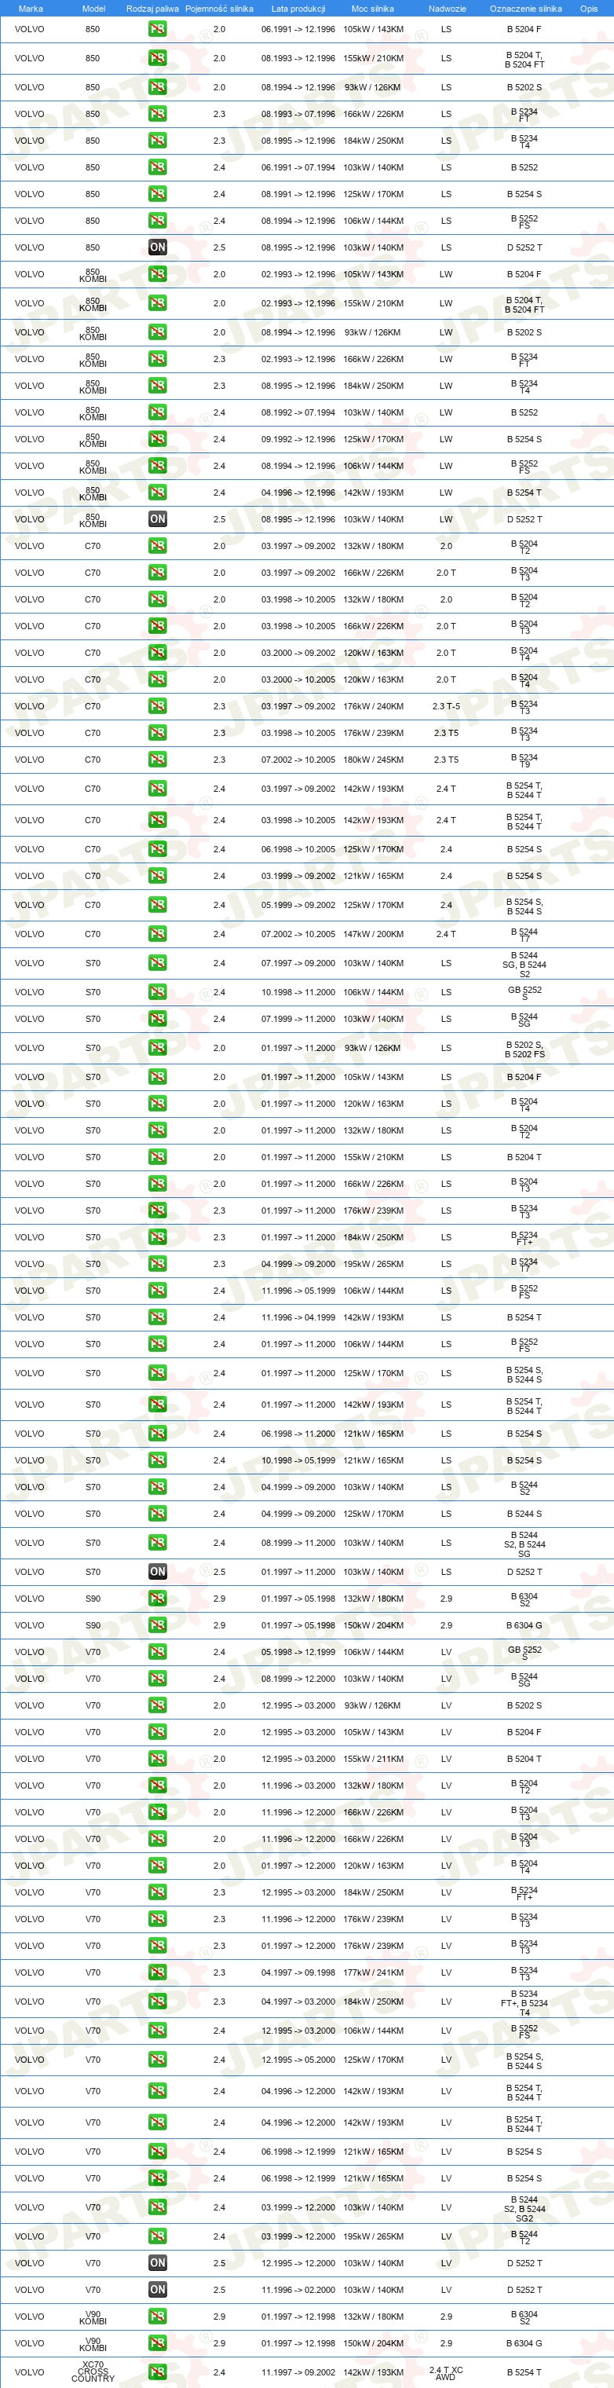The height and width of the screenshot is (2388, 614).
Task: Click the '04.1997 -> 09.1998' production years cell
Action: [x=298, y=1972]
